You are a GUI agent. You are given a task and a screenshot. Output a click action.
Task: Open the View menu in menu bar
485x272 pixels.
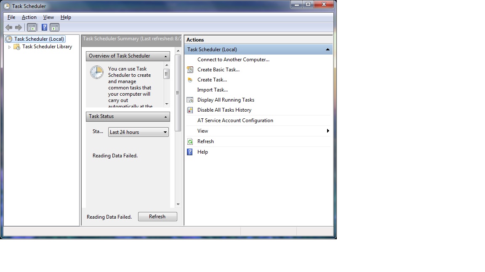point(48,17)
